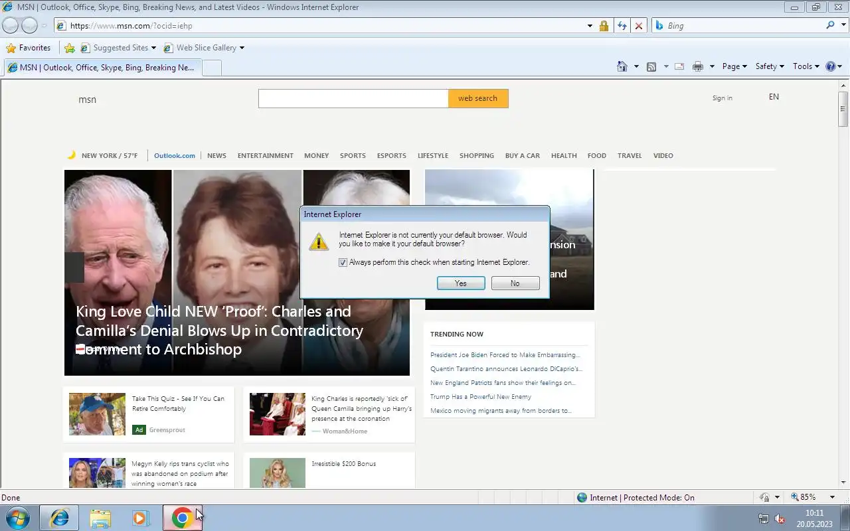This screenshot has height=531, width=850.
Task: Click the MSN web search input field
Action: 353,98
